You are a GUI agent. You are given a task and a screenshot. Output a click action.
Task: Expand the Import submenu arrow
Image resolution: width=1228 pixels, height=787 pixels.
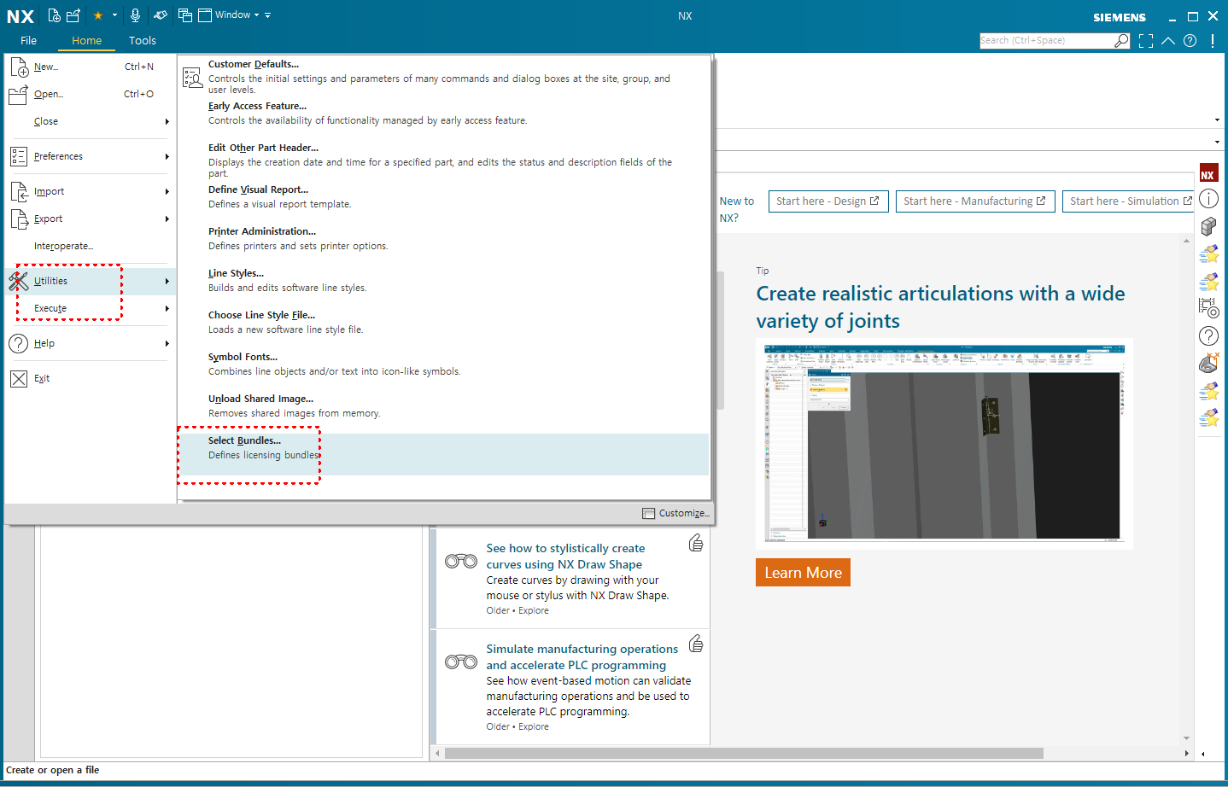[167, 192]
